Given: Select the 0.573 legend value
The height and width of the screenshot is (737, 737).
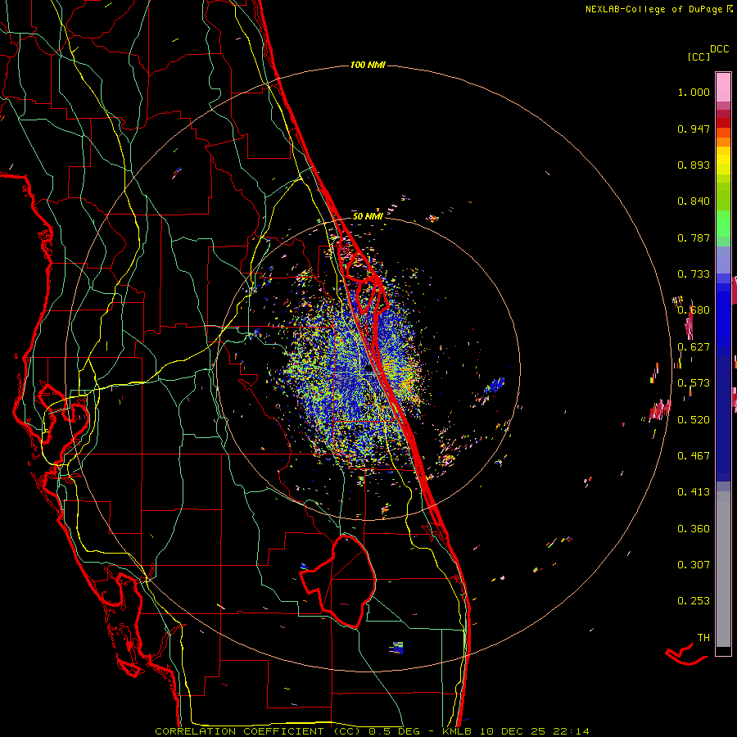Looking at the screenshot, I should (x=694, y=383).
